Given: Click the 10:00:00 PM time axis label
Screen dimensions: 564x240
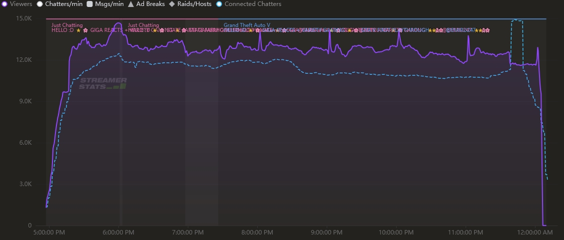Looking at the screenshot, I should point(396,233).
